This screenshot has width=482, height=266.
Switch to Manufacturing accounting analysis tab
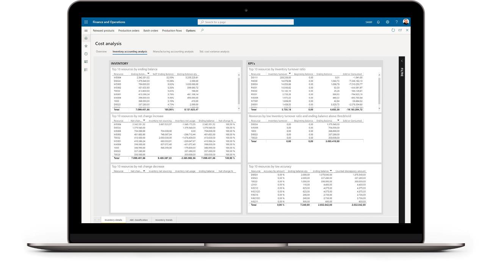173,52
